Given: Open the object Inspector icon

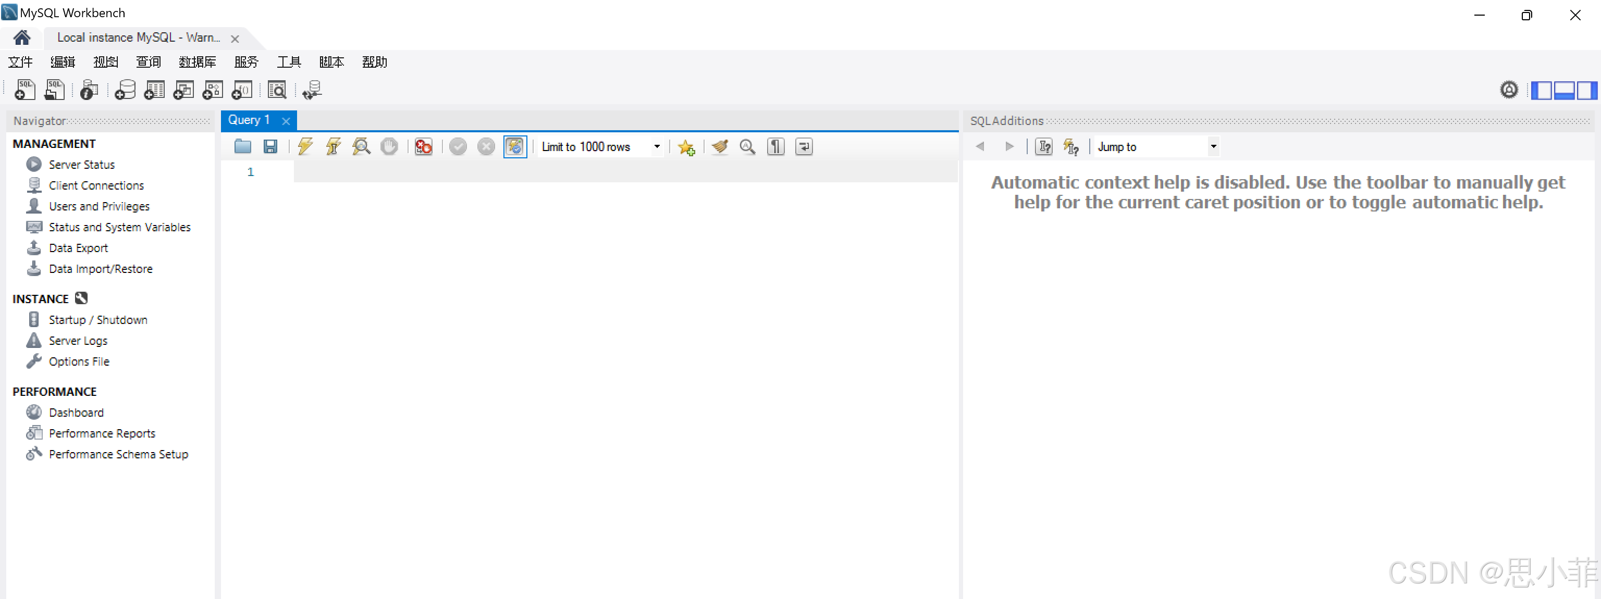Looking at the screenshot, I should pos(90,90).
